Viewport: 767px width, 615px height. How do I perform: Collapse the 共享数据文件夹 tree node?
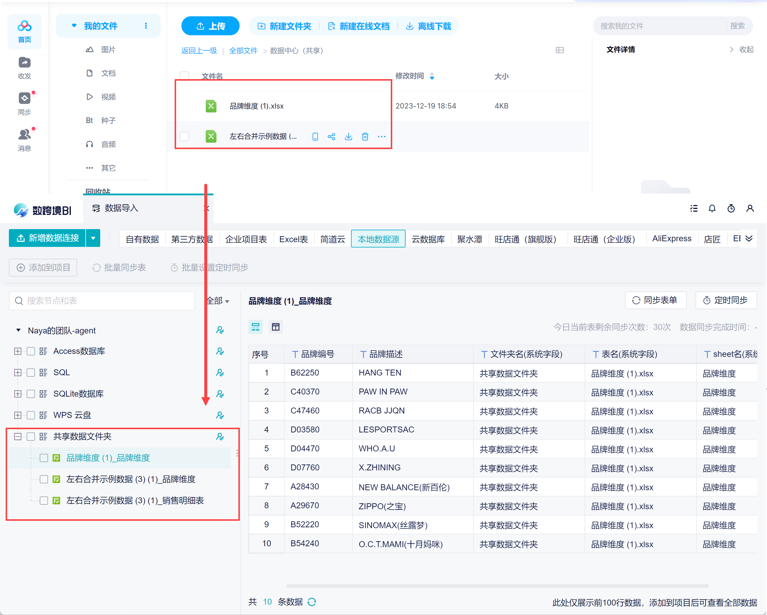(x=17, y=437)
